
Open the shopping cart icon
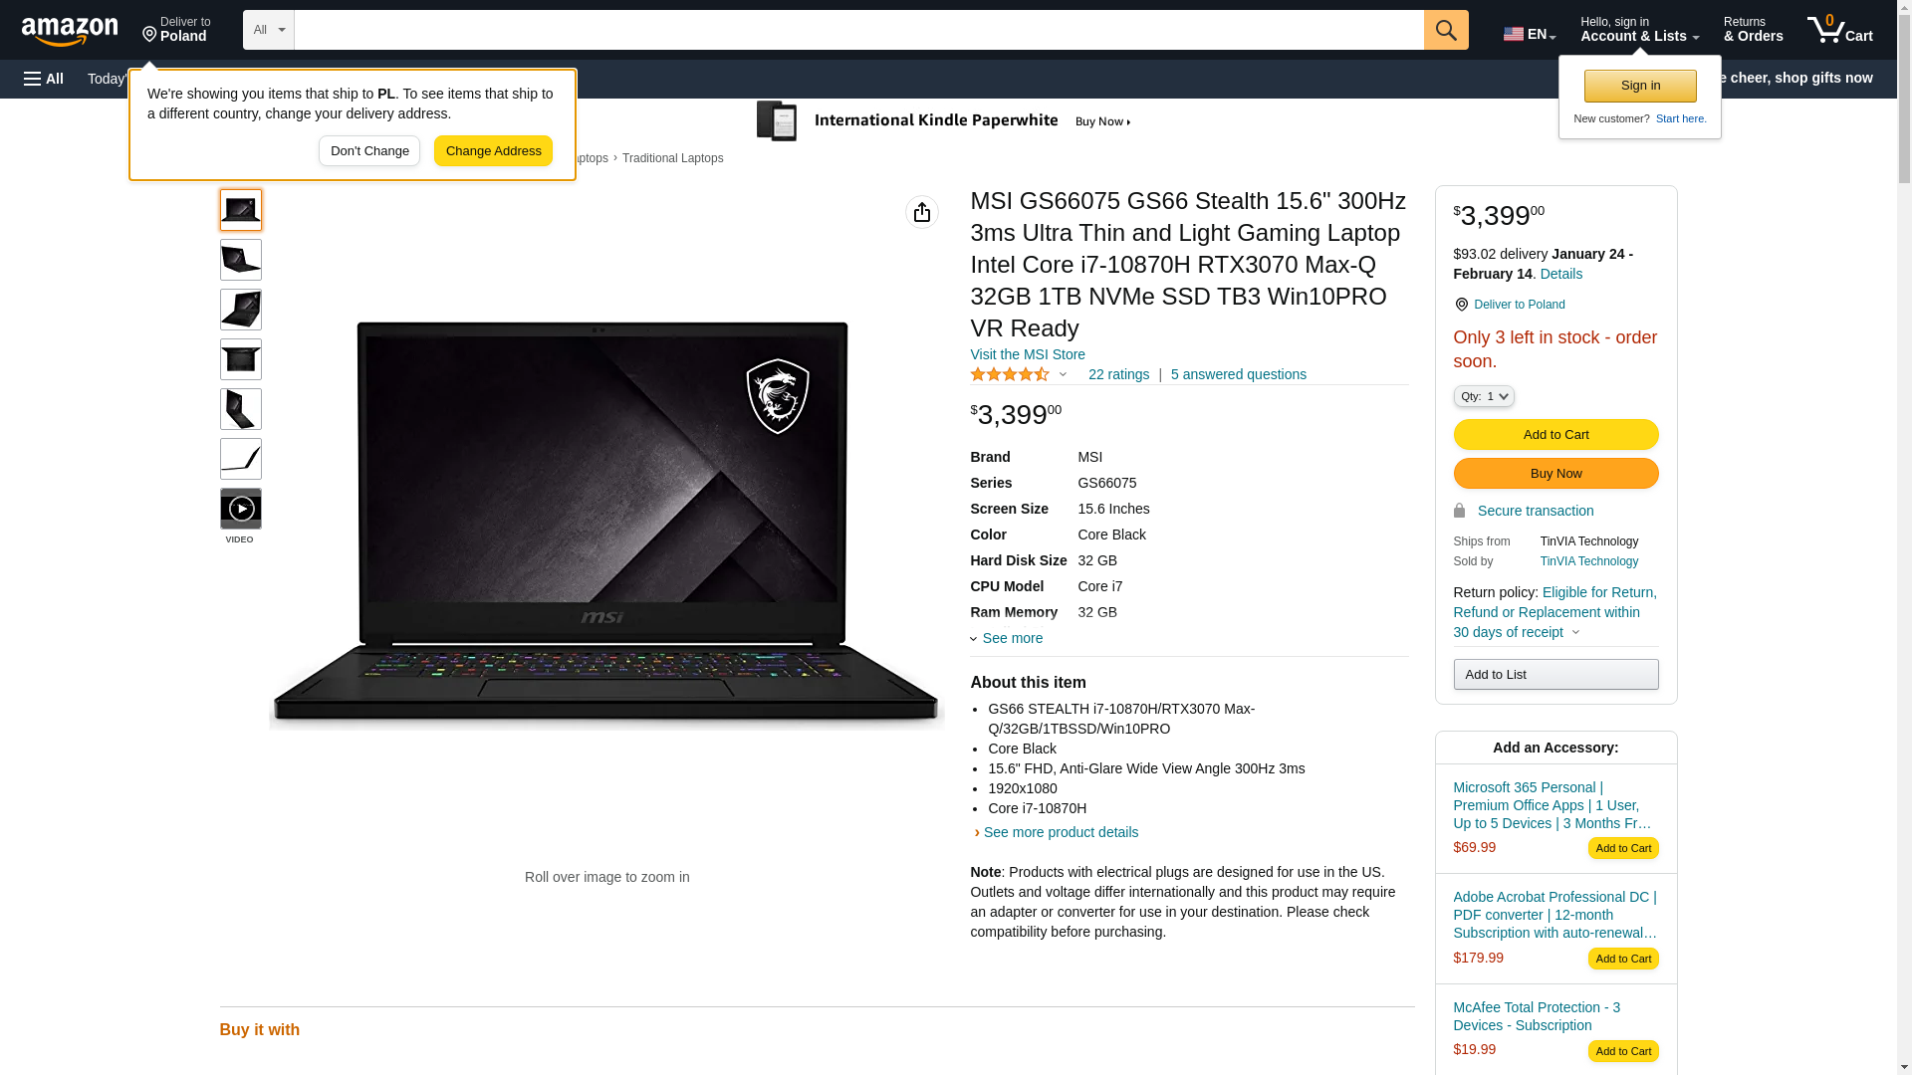pos(1840,30)
